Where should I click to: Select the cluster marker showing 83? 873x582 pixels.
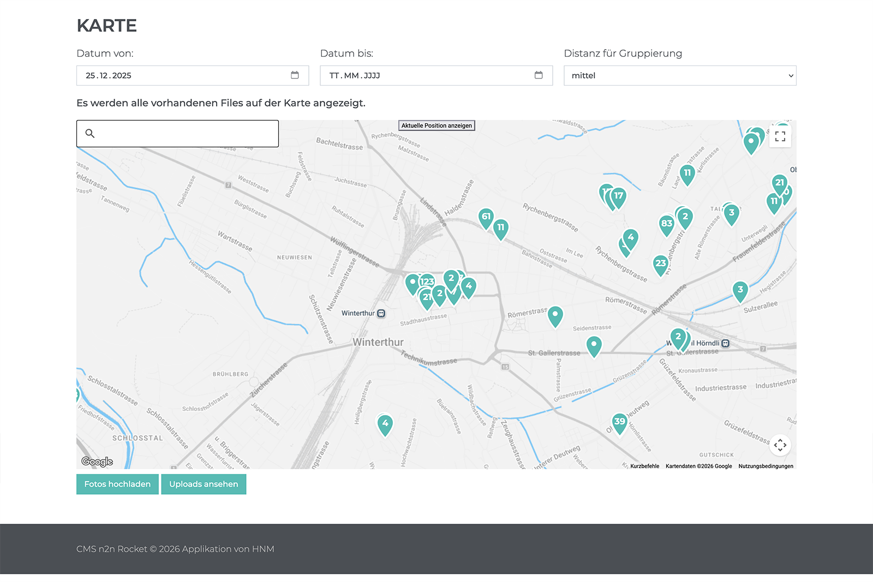click(x=666, y=224)
